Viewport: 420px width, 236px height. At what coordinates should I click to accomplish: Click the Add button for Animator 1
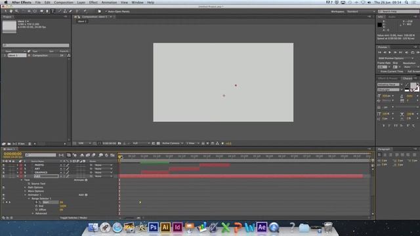(x=83, y=195)
